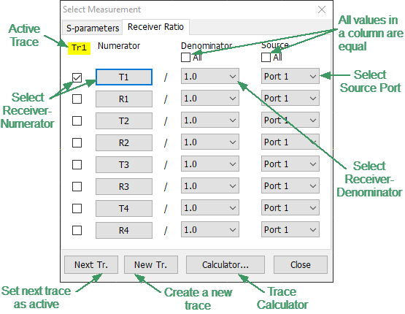Select the T3 numerator button
Screen dimensions: 405x314
pos(124,164)
